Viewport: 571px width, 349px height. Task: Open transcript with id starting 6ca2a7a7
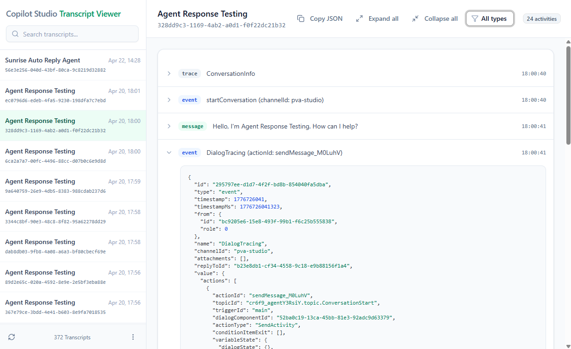[x=73, y=156]
